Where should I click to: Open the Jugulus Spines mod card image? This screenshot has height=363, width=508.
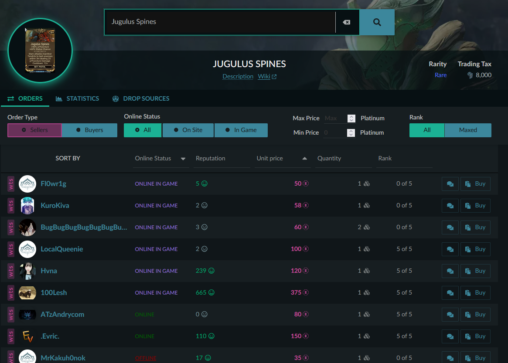tap(40, 50)
